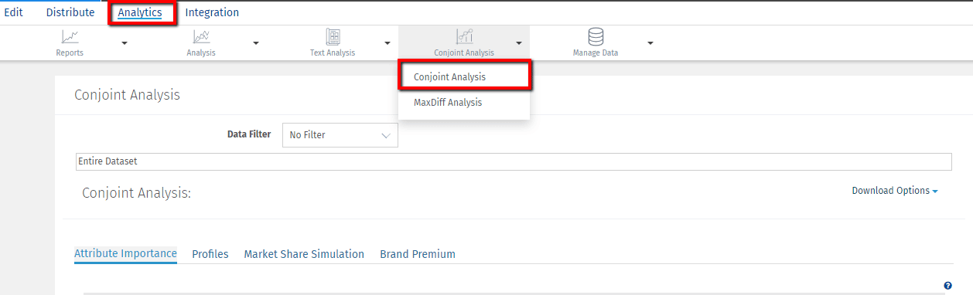Open the Conjoint Analysis chart icon
973x295 pixels.
[464, 36]
